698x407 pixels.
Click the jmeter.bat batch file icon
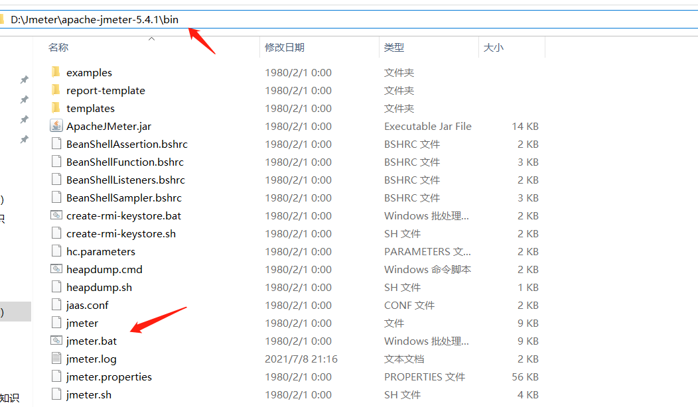click(x=56, y=341)
